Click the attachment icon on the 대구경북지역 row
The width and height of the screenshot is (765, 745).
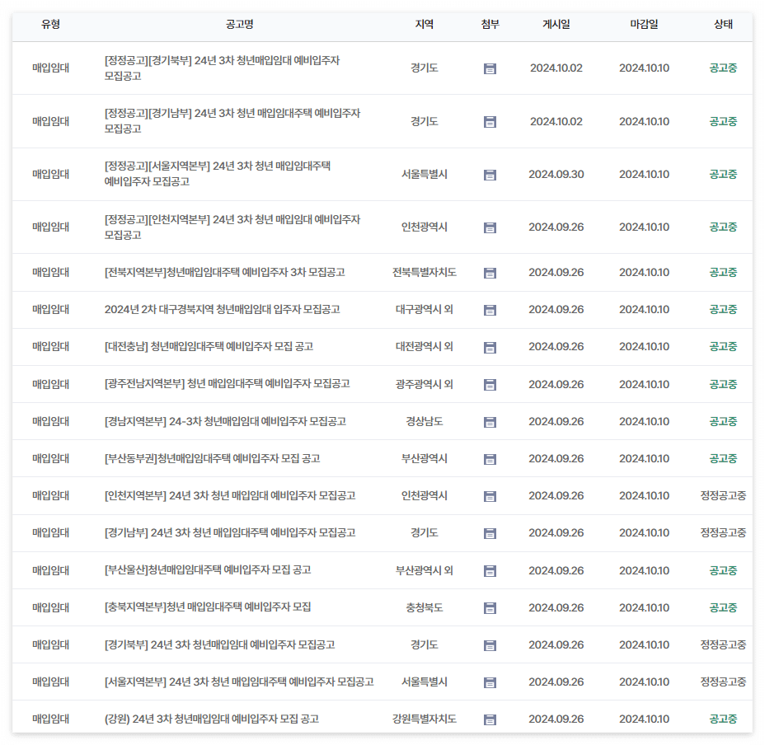488,309
